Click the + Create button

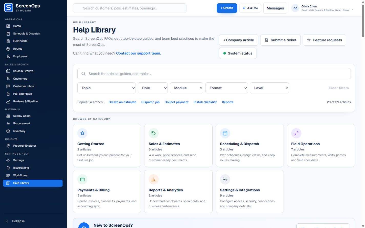click(x=227, y=8)
